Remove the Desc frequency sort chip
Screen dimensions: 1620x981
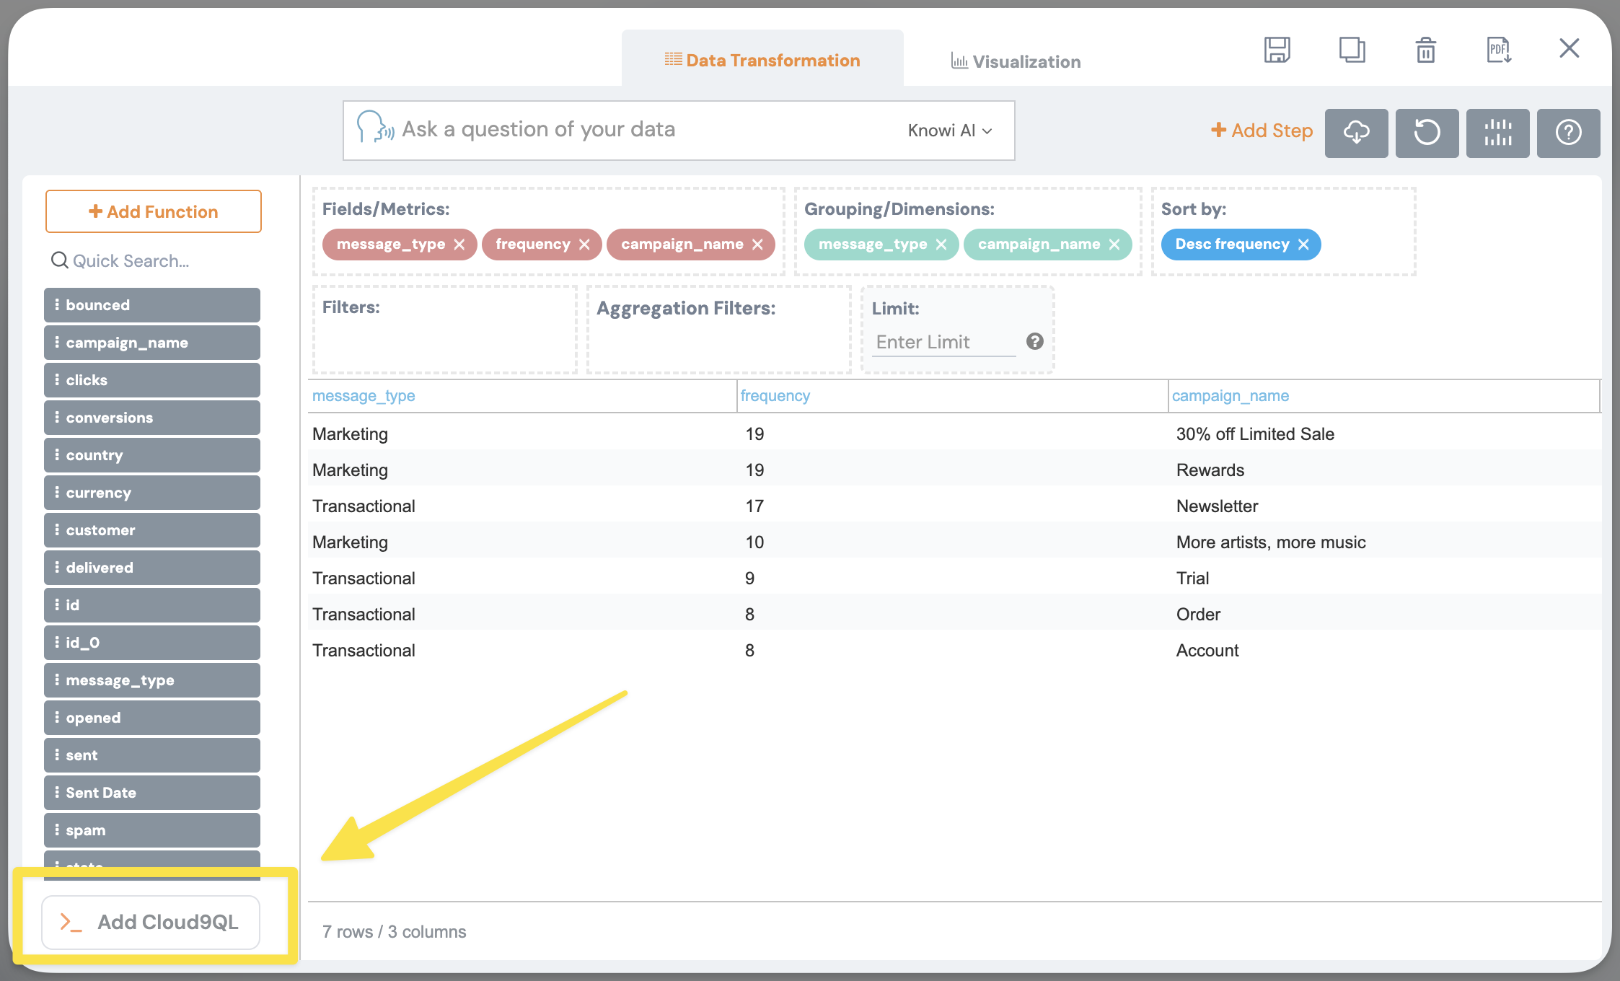[1303, 245]
